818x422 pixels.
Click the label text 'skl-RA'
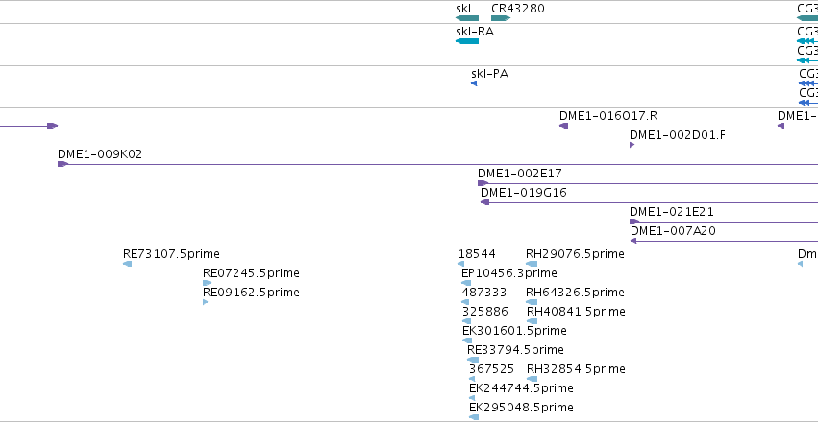point(475,32)
